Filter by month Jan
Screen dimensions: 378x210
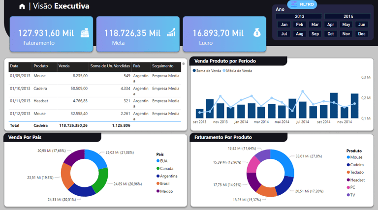pos(284,25)
